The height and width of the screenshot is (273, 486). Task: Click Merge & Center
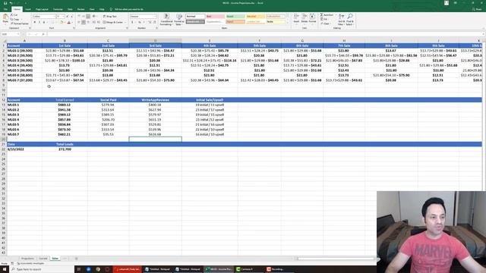coord(114,22)
